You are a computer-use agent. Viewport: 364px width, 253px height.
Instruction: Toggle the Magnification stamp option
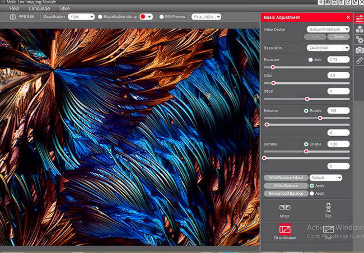click(x=100, y=17)
